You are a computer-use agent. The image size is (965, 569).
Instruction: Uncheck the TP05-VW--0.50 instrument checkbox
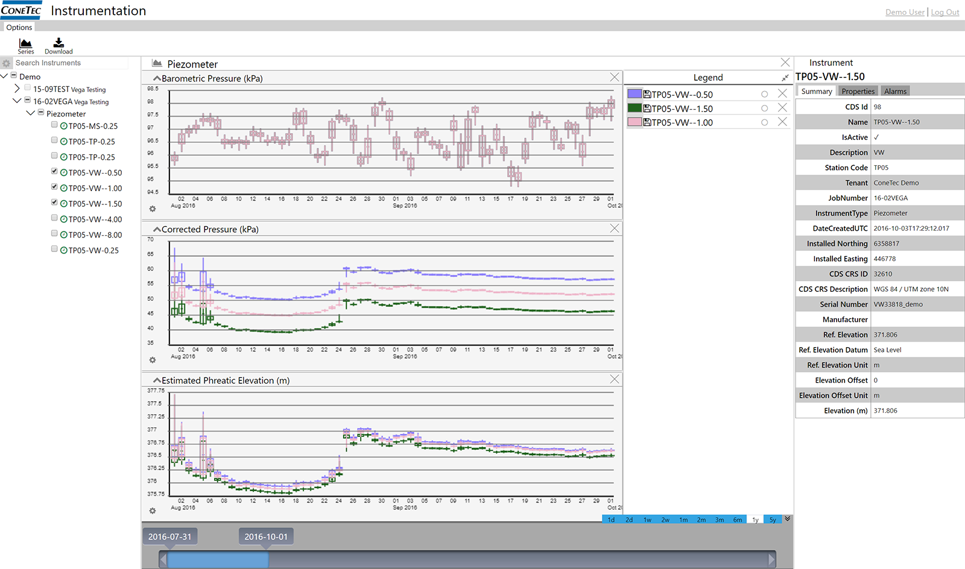pos(54,172)
